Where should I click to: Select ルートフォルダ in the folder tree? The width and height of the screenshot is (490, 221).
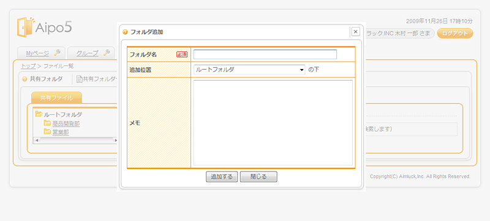(x=63, y=114)
